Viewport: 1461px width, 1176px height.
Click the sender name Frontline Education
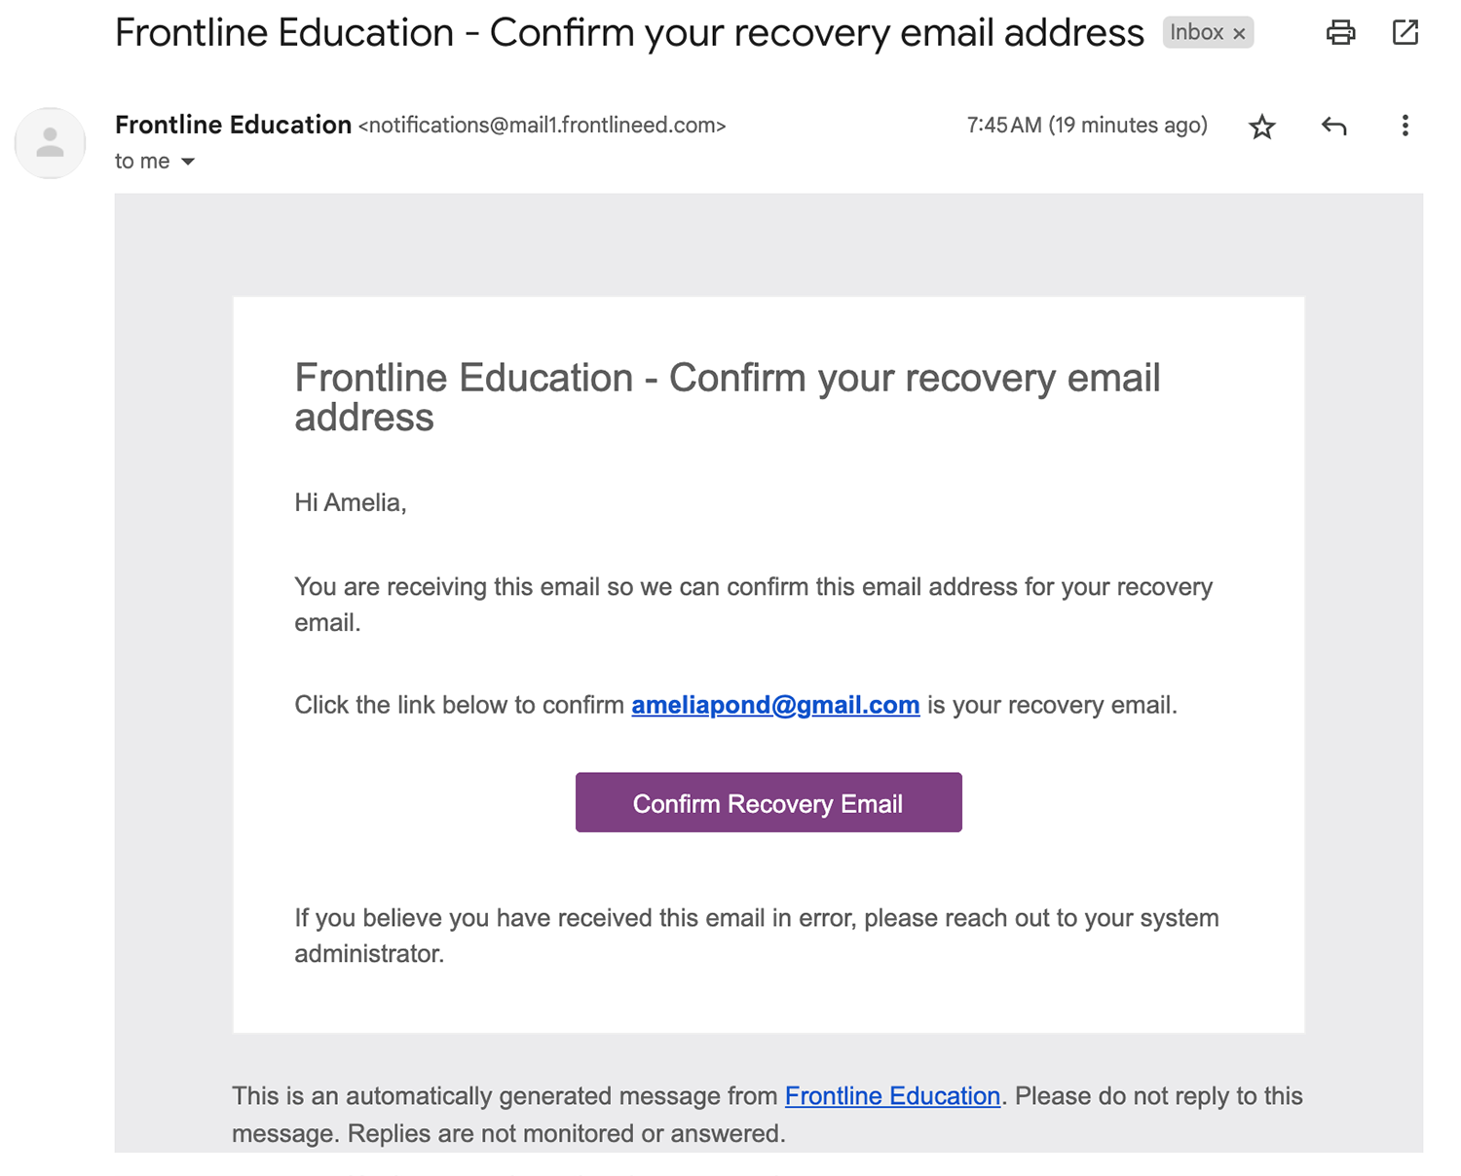(233, 125)
